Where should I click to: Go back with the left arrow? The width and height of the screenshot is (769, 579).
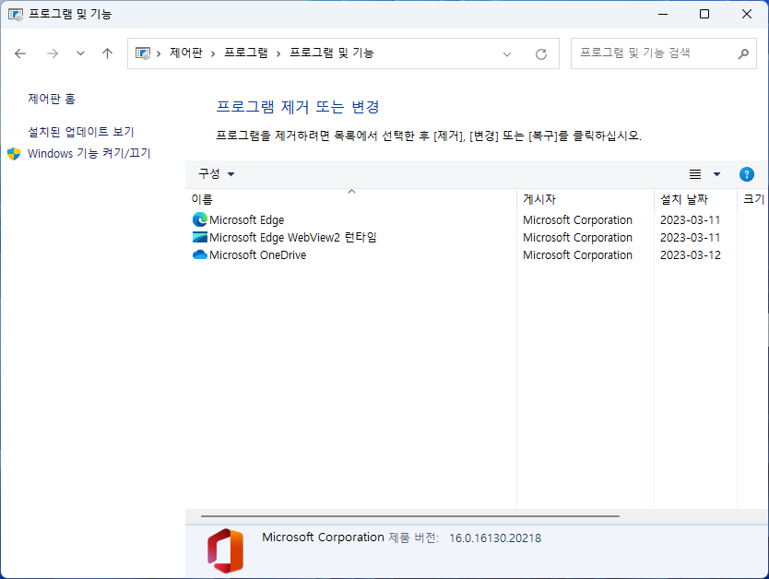click(20, 53)
